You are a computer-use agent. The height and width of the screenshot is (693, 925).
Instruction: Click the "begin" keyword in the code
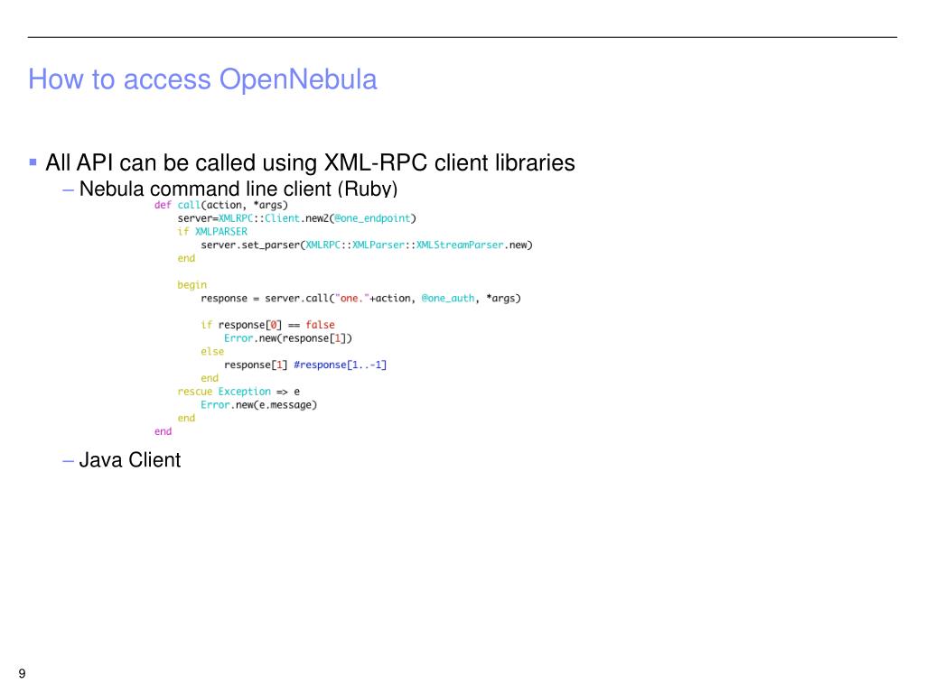pos(192,285)
